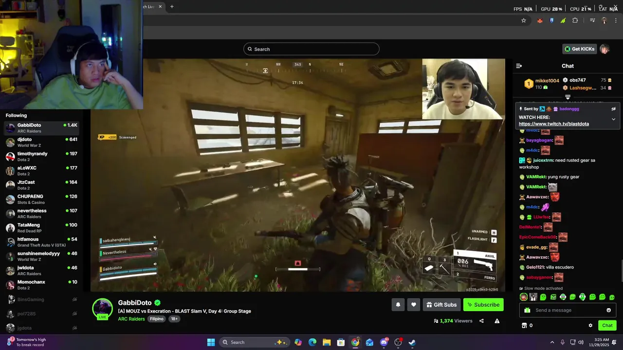This screenshot has height=350, width=623.
Task: Open the timothyrandy channel
Action: point(41,157)
